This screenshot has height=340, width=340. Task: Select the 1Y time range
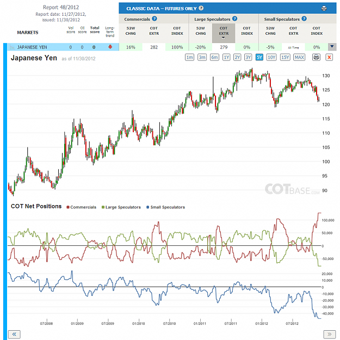coord(226,57)
